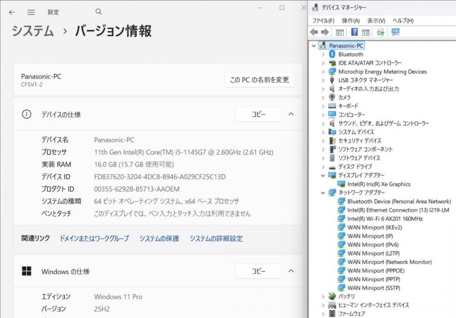Open the Help question mark toolbar icon
This screenshot has width=456, height=318.
pos(354,32)
